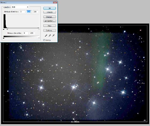Image resolution: width=150 pixels, height=126 pixels.
Task: Click the gray midtone slider triangle
Action: pyautogui.click(x=7, y=29)
